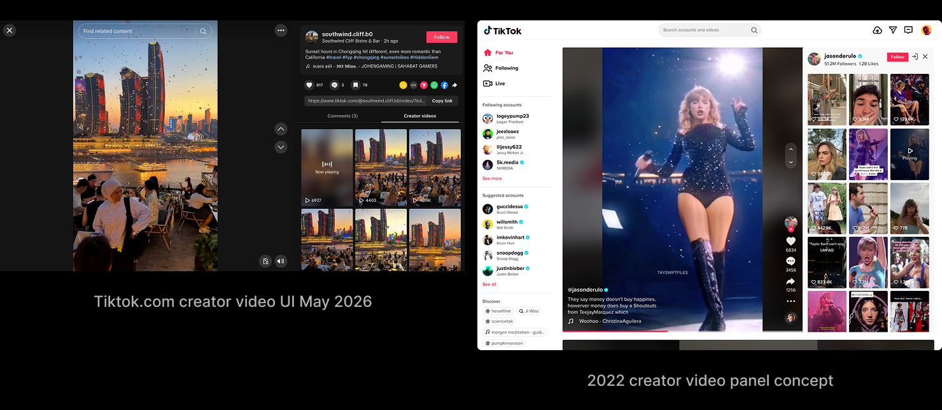This screenshot has width=942, height=410.
Task: Click the Copy link button
Action: coord(442,101)
